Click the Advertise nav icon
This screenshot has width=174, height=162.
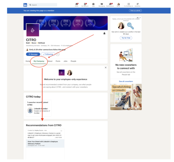point(138,5)
